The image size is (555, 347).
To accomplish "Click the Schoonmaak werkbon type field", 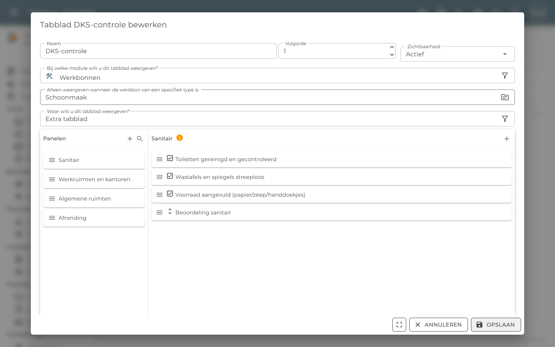I will point(277,97).
